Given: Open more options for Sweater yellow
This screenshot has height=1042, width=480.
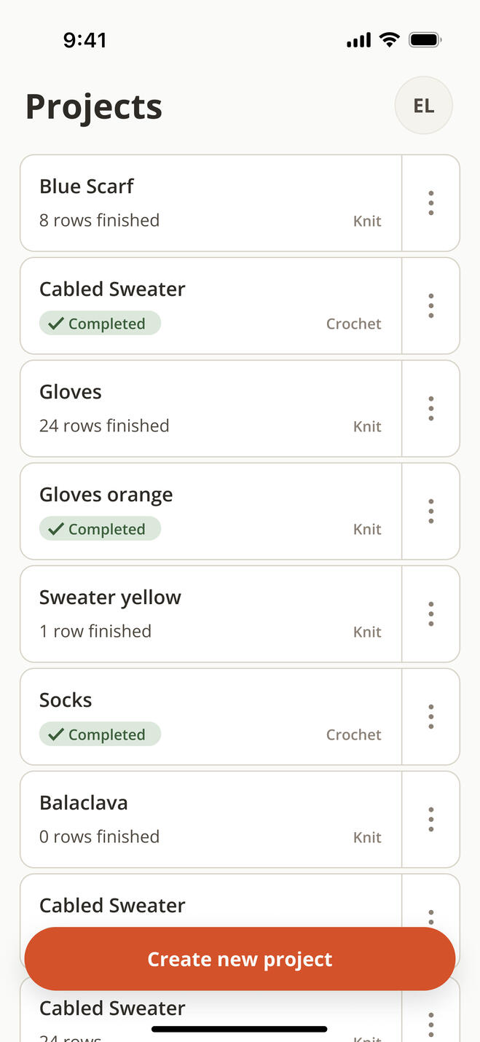Looking at the screenshot, I should click(x=430, y=614).
